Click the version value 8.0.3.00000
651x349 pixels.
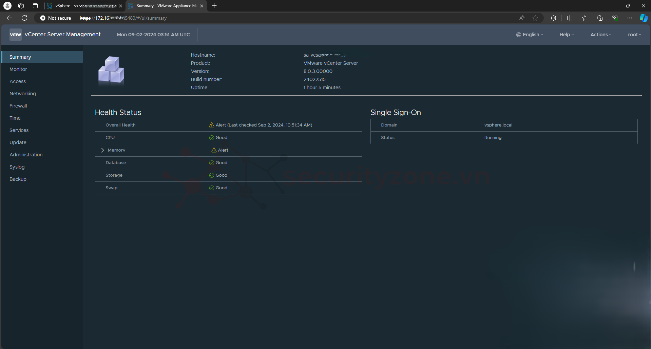(x=318, y=71)
